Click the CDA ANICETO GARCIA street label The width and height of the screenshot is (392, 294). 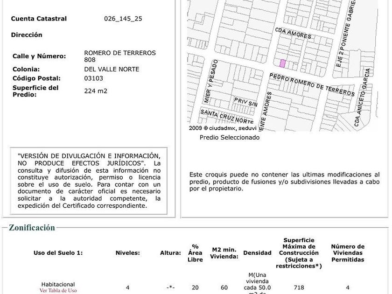362,98
